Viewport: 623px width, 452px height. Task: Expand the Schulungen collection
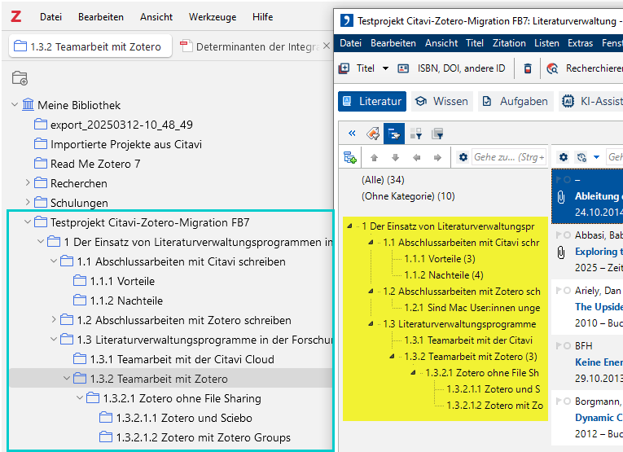coord(28,202)
